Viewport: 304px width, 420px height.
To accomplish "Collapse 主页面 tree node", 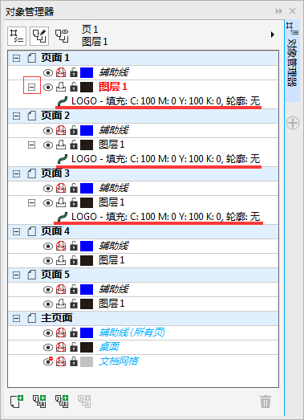I will tap(16, 318).
